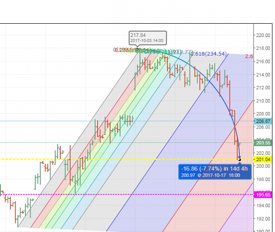
Task: Click the 216.00 axis price label
Action: [x=263, y=62]
